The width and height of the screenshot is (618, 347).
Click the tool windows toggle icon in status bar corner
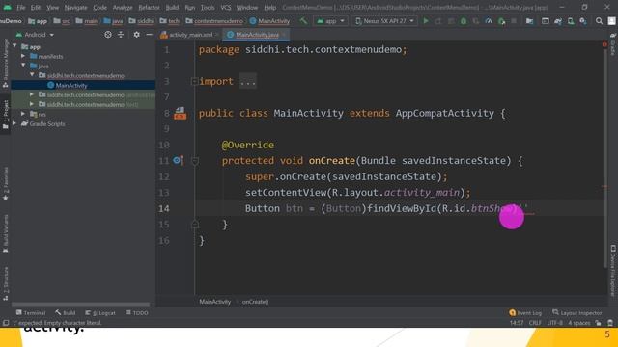click(x=6, y=323)
